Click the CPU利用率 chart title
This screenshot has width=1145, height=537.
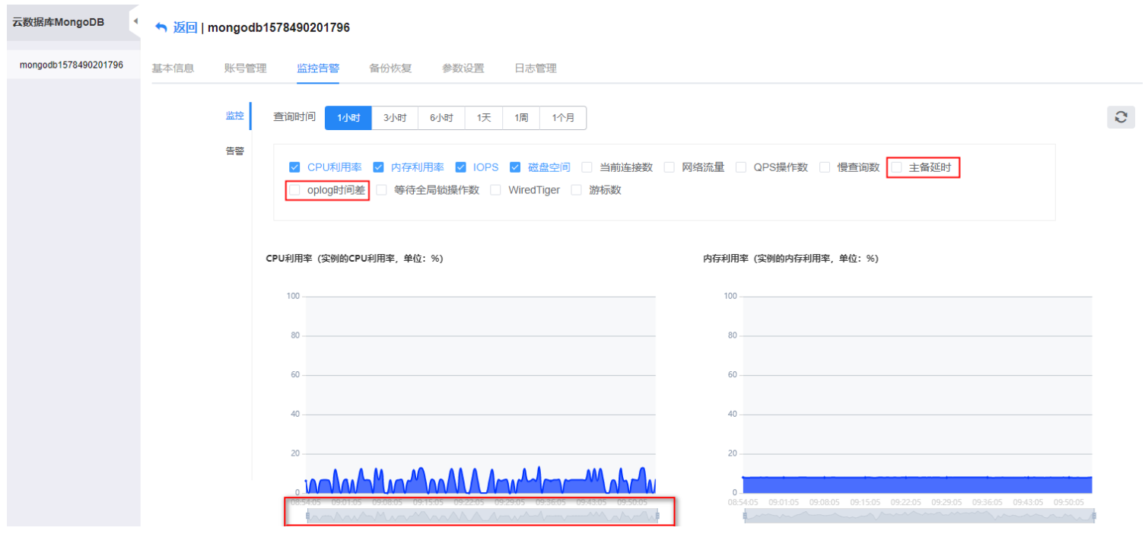click(354, 259)
